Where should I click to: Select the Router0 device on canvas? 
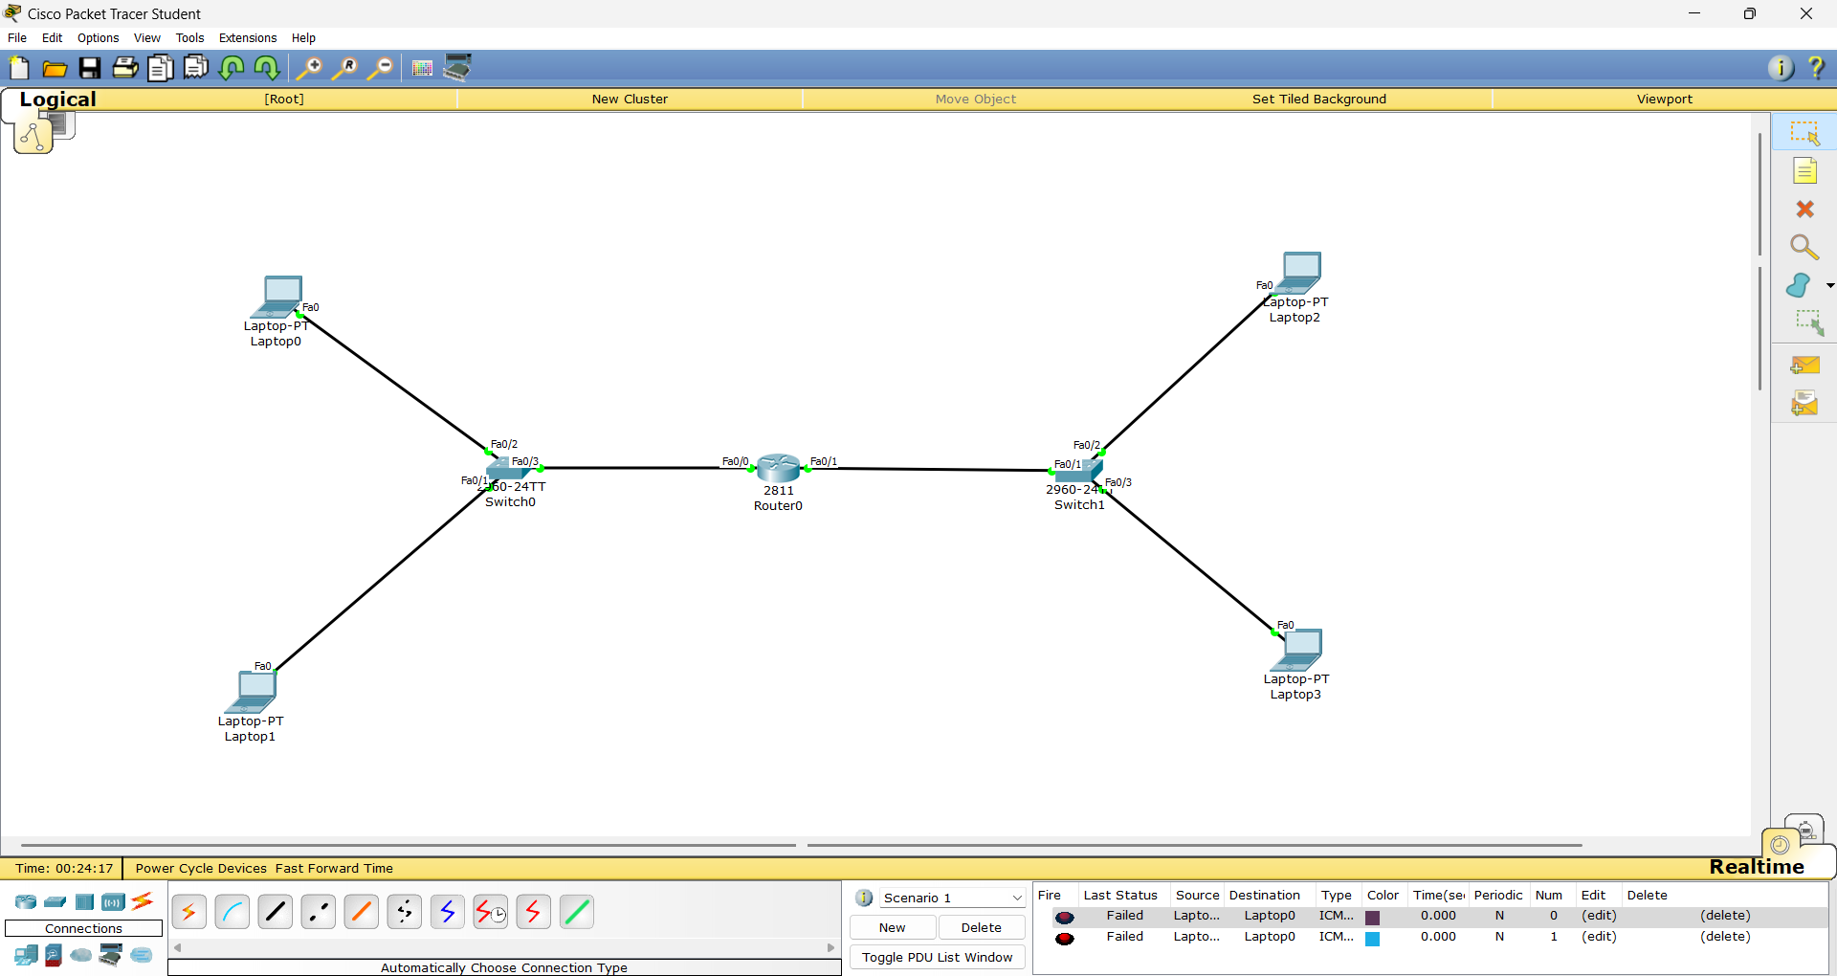pos(778,468)
